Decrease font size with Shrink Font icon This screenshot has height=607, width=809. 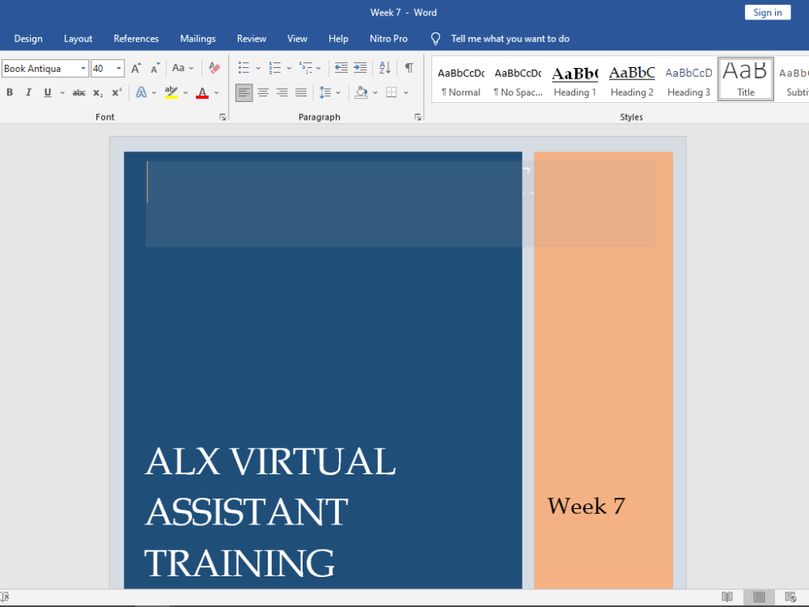point(155,68)
